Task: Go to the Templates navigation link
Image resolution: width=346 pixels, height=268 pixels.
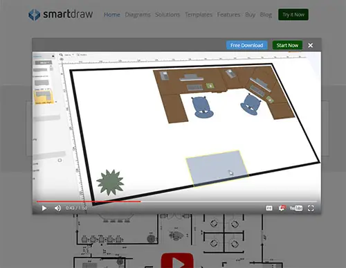Action: 199,15
